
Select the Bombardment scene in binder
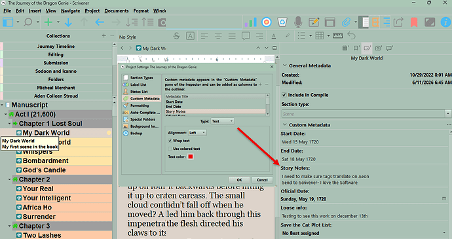pyautogui.click(x=46, y=160)
